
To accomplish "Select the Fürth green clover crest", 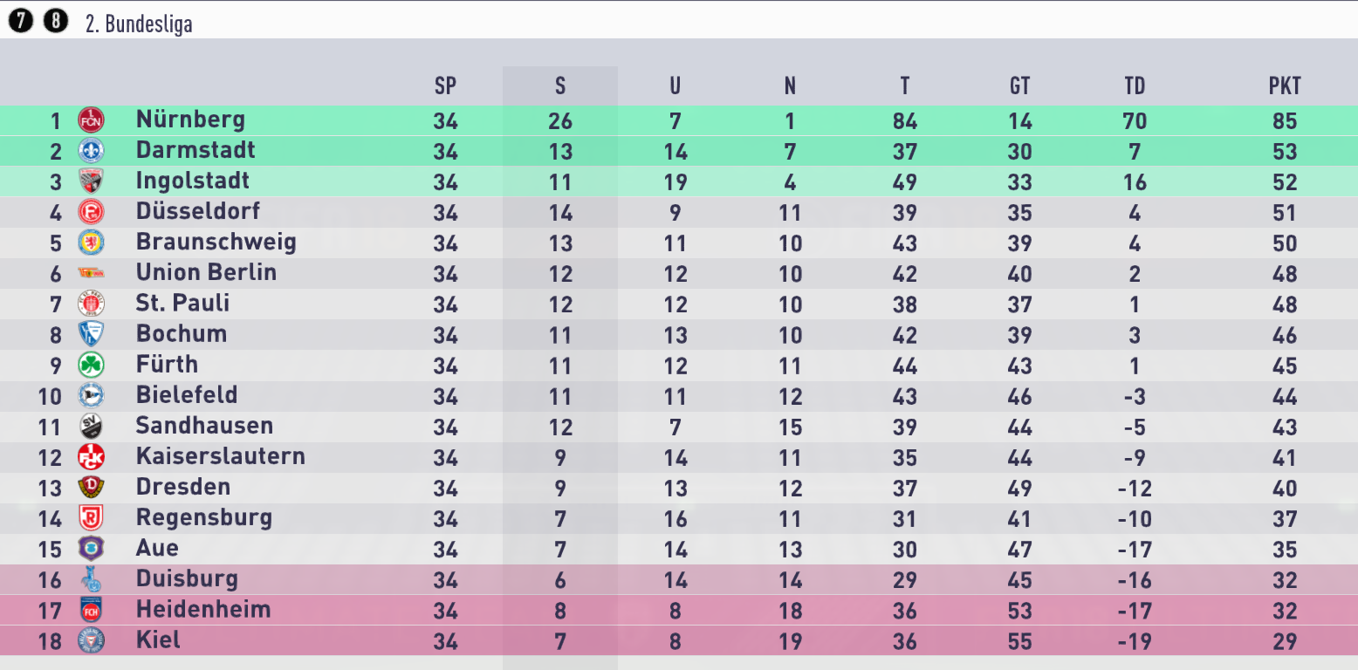I will click(x=91, y=365).
